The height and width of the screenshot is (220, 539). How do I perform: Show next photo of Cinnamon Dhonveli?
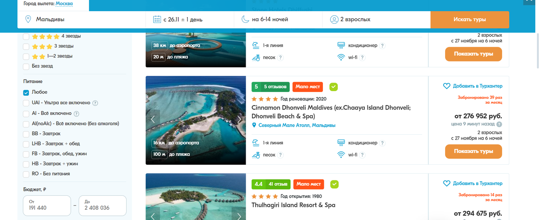click(x=239, y=119)
